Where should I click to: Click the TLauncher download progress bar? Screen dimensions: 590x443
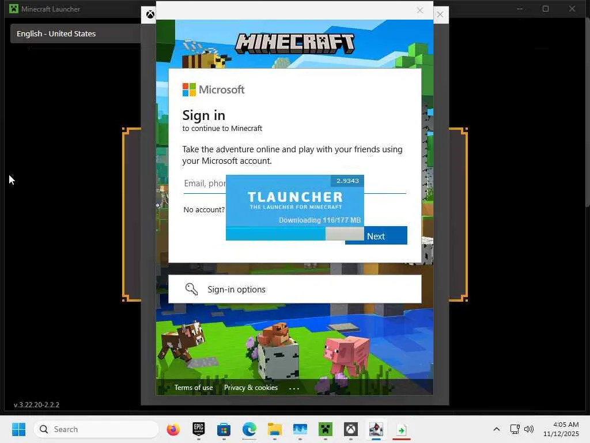point(294,234)
